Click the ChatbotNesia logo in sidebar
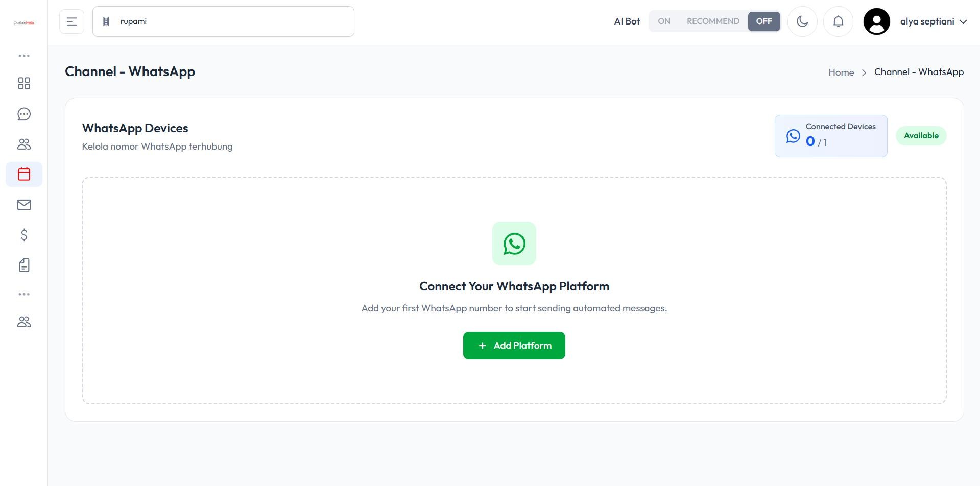This screenshot has width=980, height=486. [x=23, y=22]
